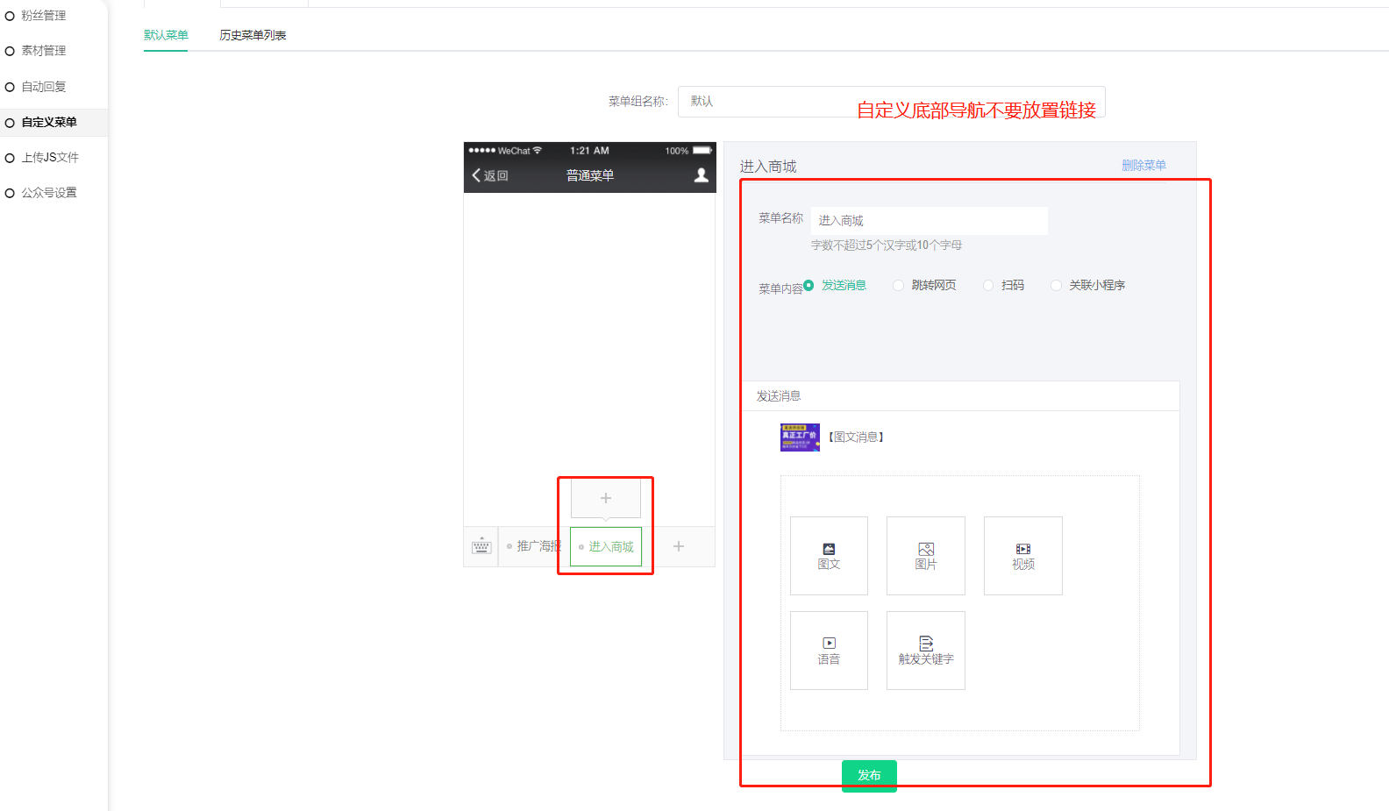Click the green 发布 button
The image size is (1389, 811).
(x=869, y=775)
